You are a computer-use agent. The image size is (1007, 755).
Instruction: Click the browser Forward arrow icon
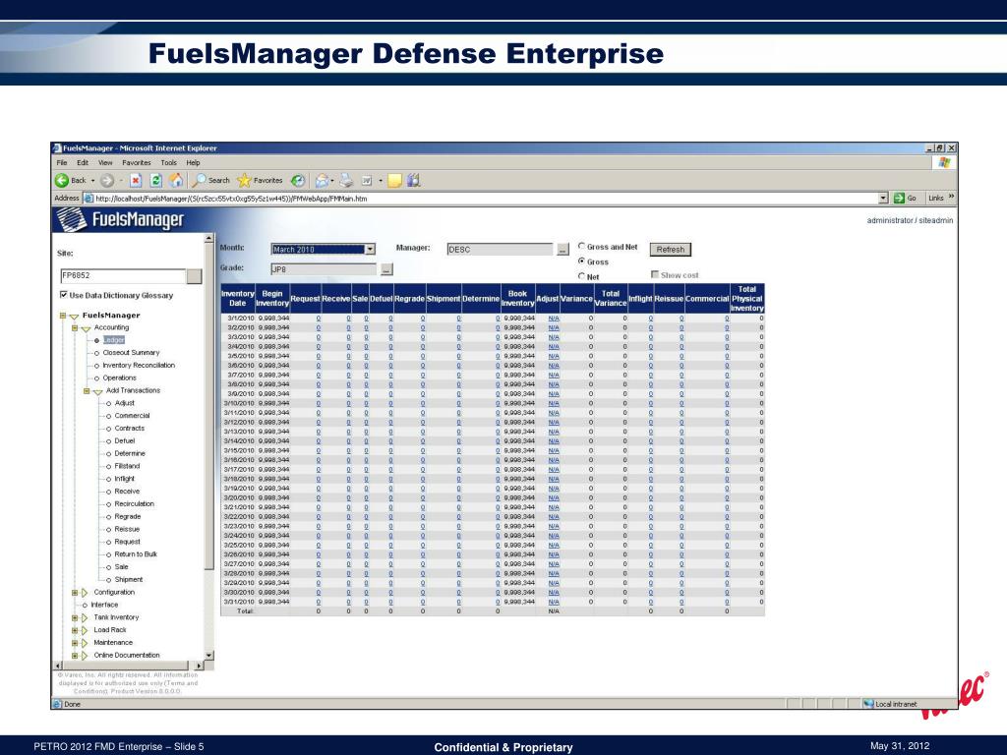pyautogui.click(x=106, y=181)
